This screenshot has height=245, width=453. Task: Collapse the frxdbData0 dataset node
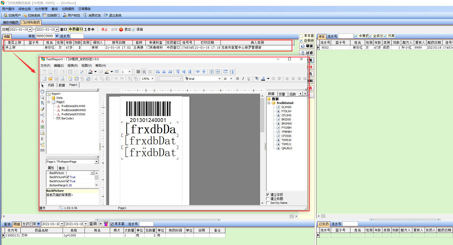click(x=269, y=103)
